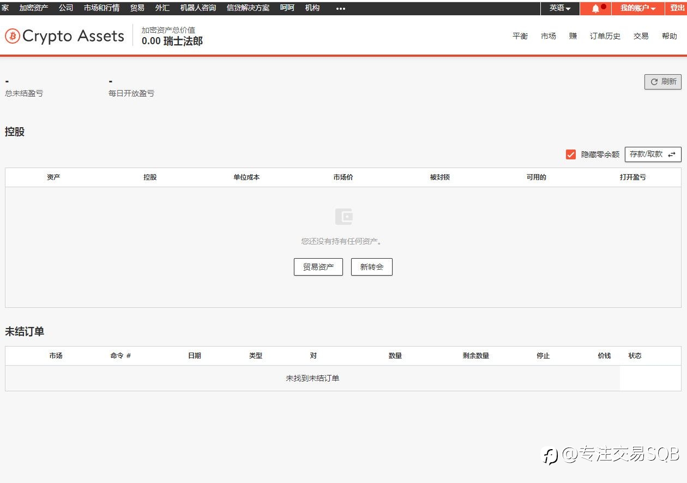This screenshot has height=483, width=687.
Task: Click the 存款/取款 button
Action: [653, 154]
